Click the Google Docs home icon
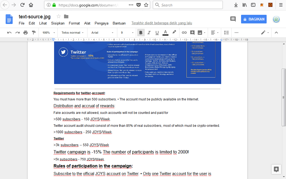The width and height of the screenshot is (286, 179). [9, 19]
